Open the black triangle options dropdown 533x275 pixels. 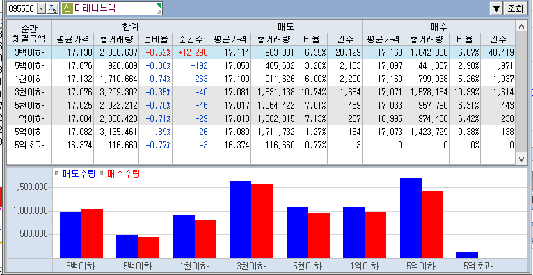pos(496,9)
